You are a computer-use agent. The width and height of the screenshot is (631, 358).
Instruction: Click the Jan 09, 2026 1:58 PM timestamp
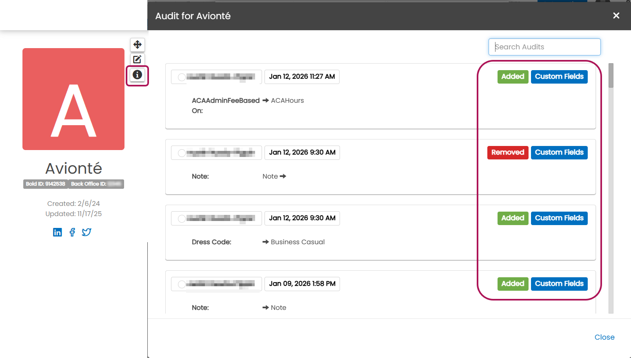(x=302, y=284)
